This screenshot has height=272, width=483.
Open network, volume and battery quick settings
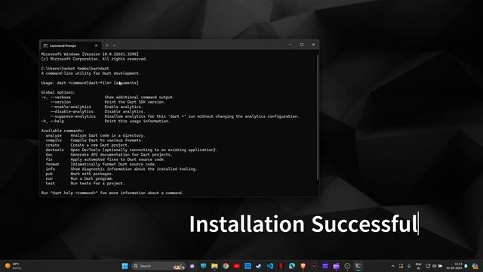pos(434,266)
